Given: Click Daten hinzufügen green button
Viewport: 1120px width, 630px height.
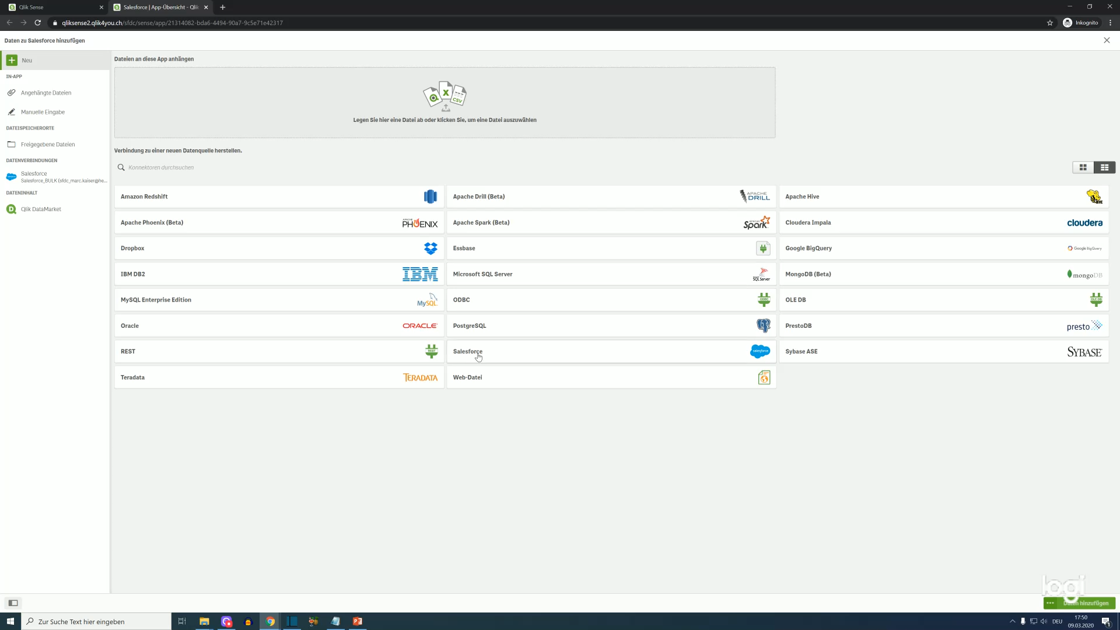Looking at the screenshot, I should [1086, 603].
